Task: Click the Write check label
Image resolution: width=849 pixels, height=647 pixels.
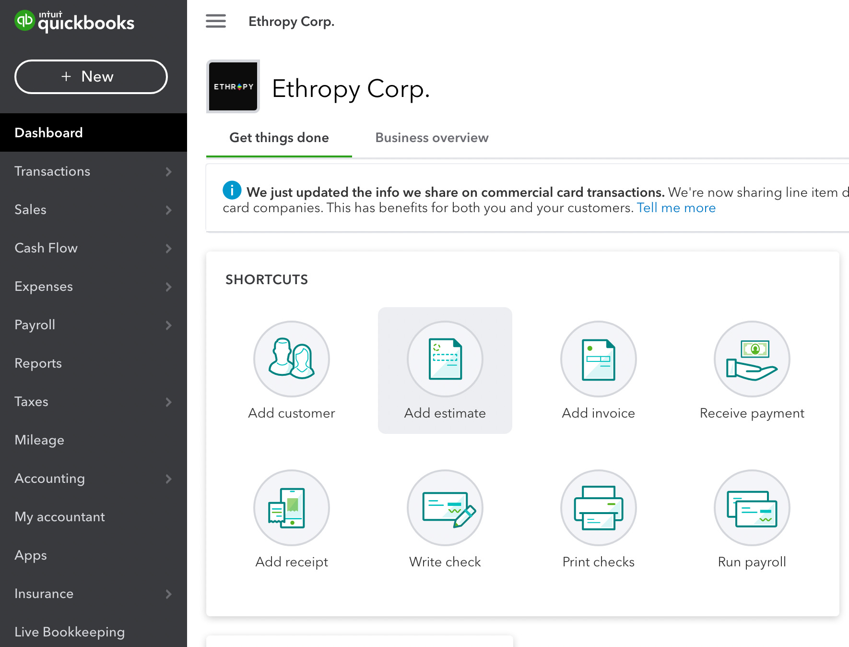Action: coord(445,562)
